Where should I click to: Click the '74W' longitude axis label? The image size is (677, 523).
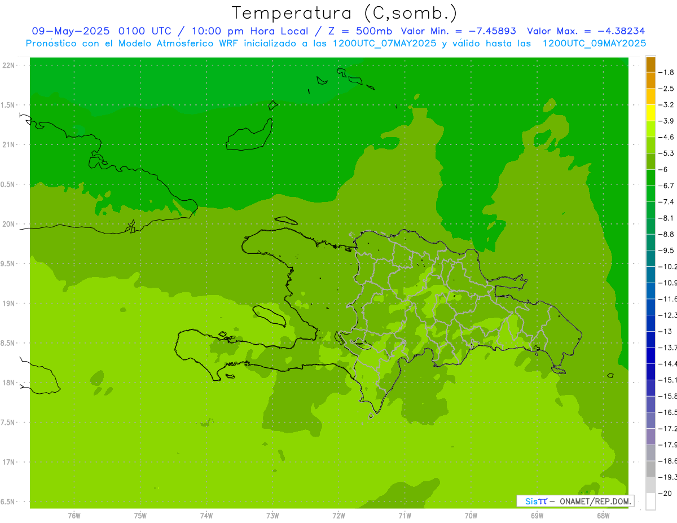(x=206, y=515)
